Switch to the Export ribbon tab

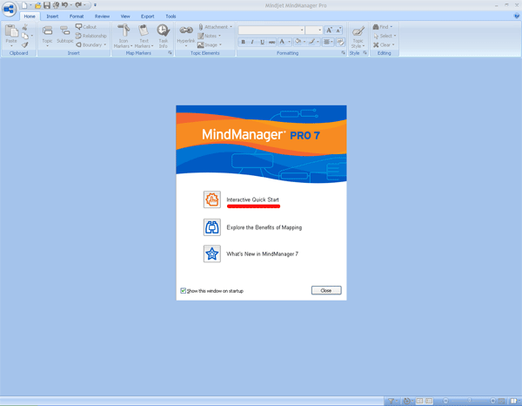148,16
